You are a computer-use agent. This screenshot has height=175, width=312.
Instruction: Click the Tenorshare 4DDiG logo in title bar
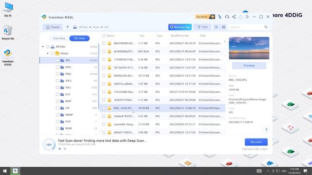click(44, 17)
